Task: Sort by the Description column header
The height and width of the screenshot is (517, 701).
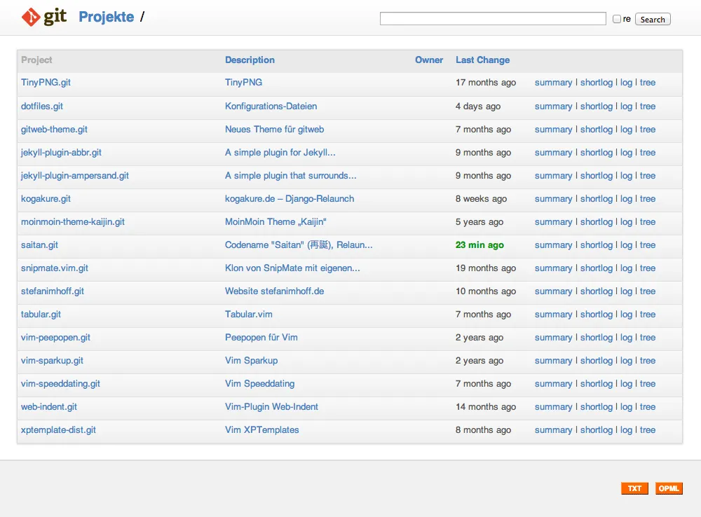Action: (250, 60)
